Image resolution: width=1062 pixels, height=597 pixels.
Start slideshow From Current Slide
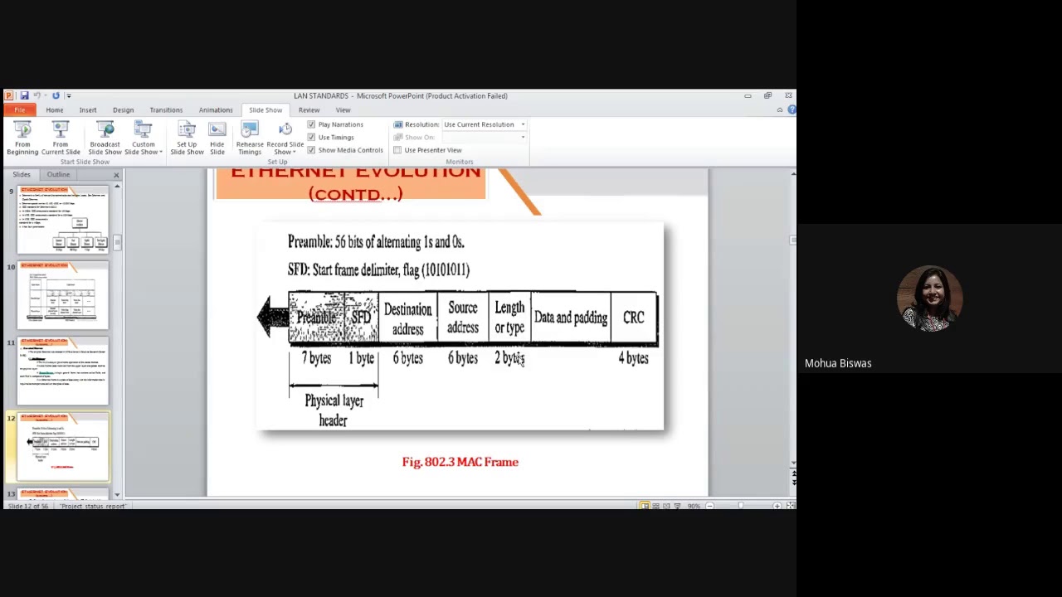click(61, 138)
